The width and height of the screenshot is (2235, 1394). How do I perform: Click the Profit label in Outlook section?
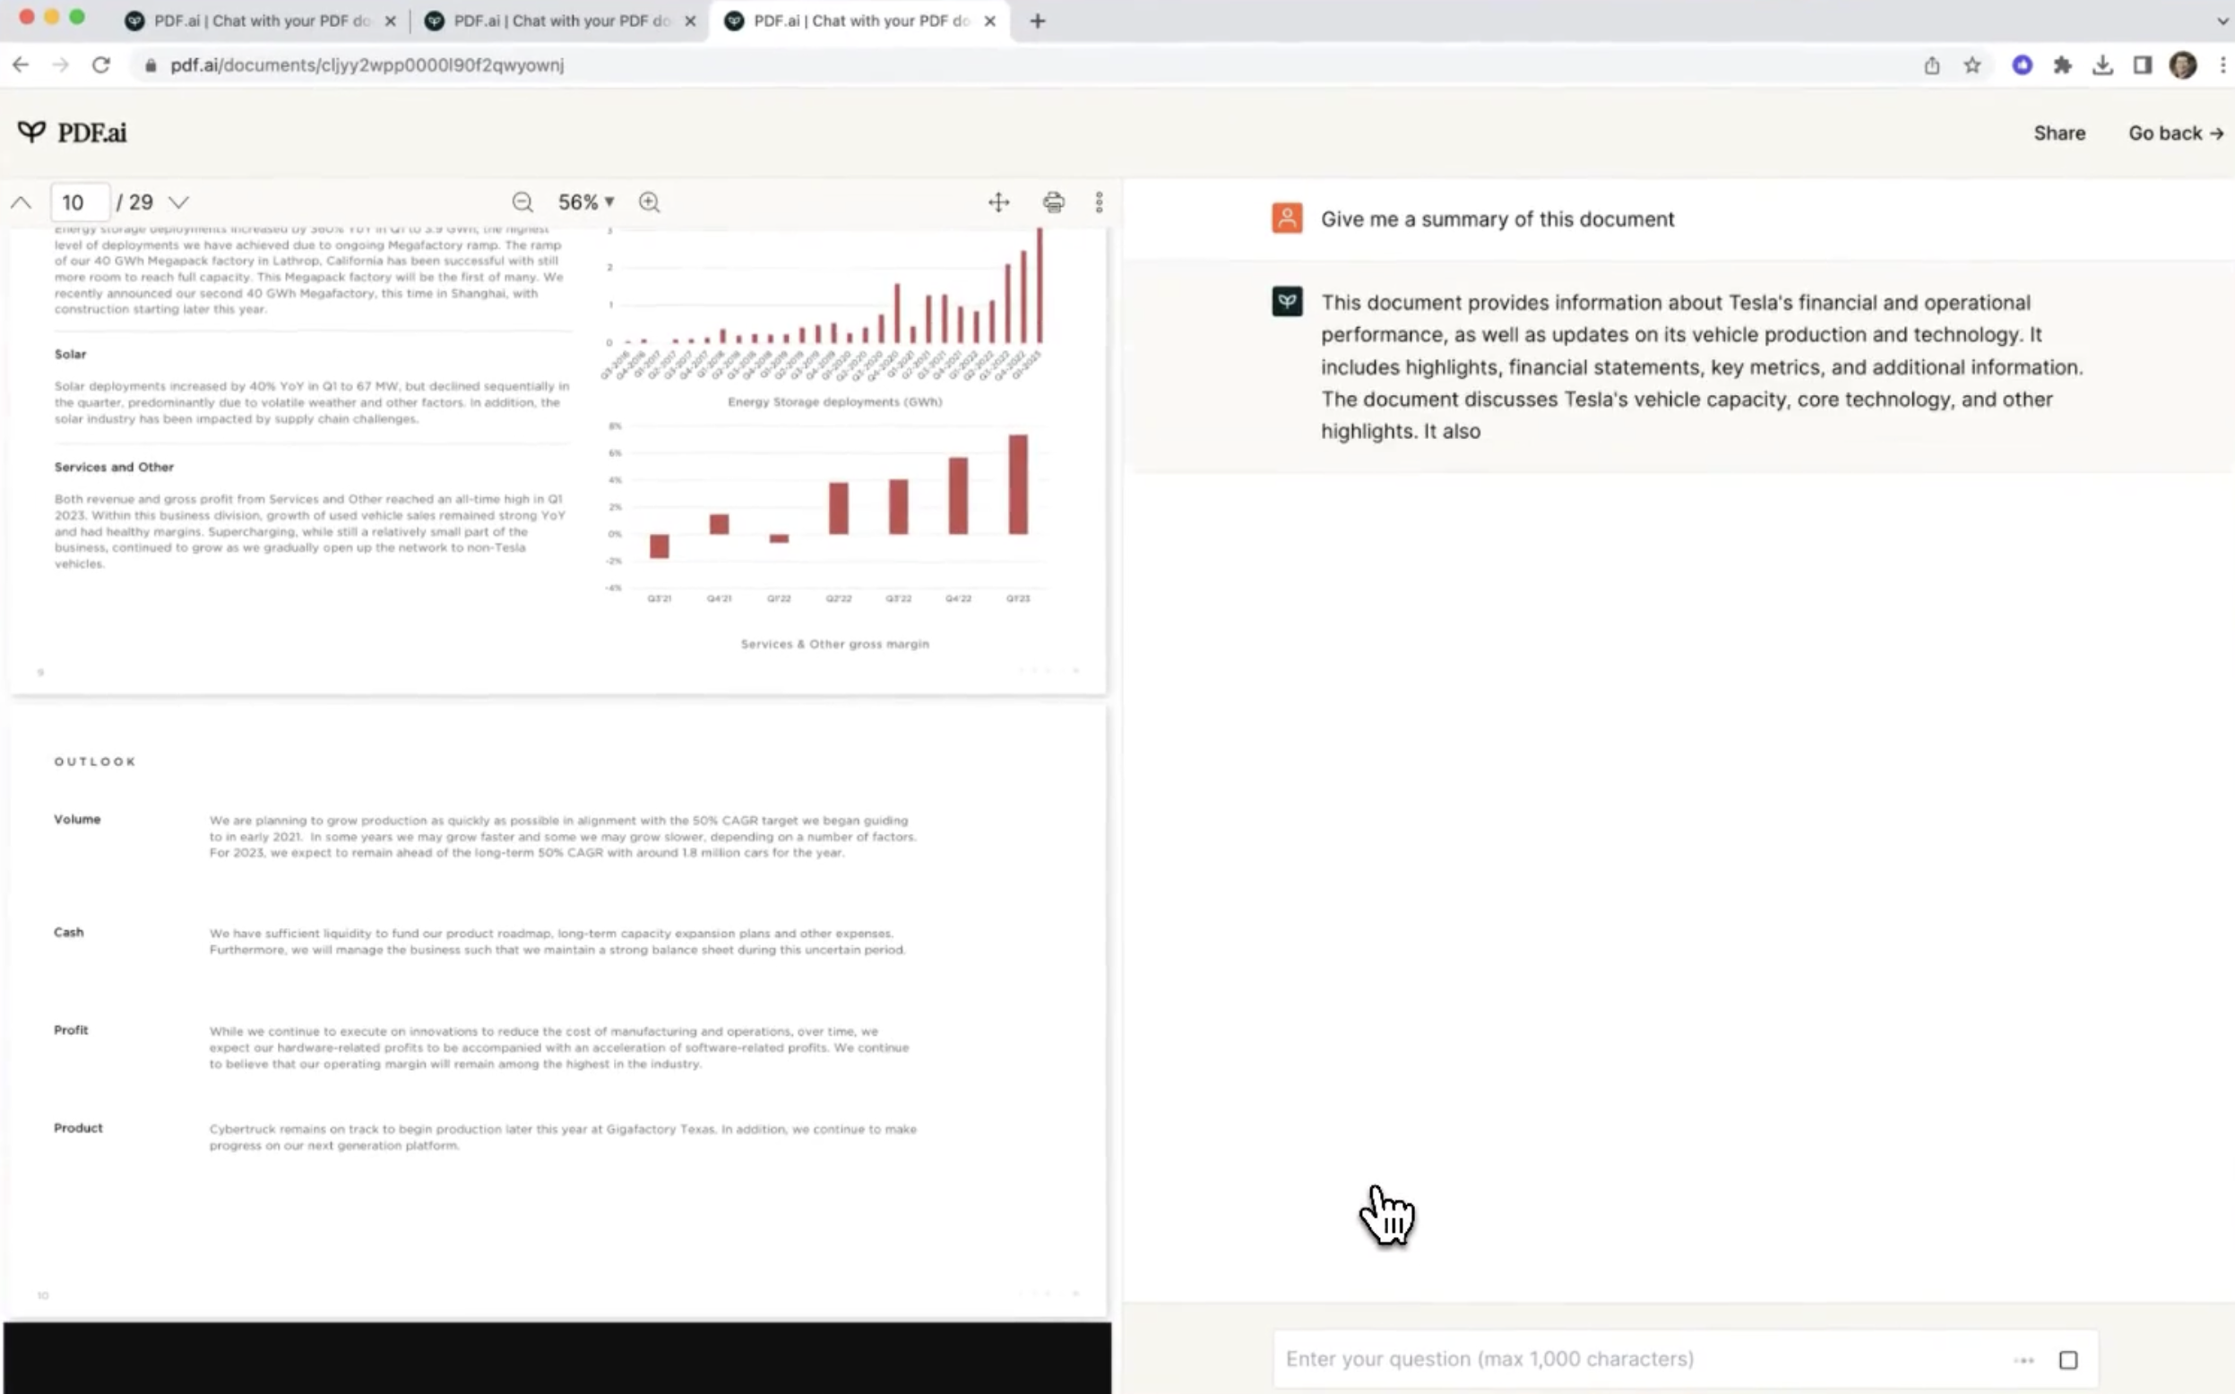tap(70, 1030)
